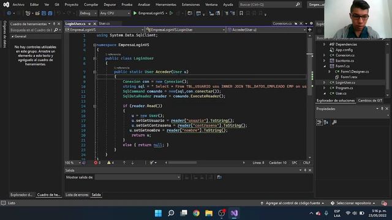Open the Acceder(User u) member dropdown
Image resolution: width=392 pixels, height=220 pixels.
point(266,30)
